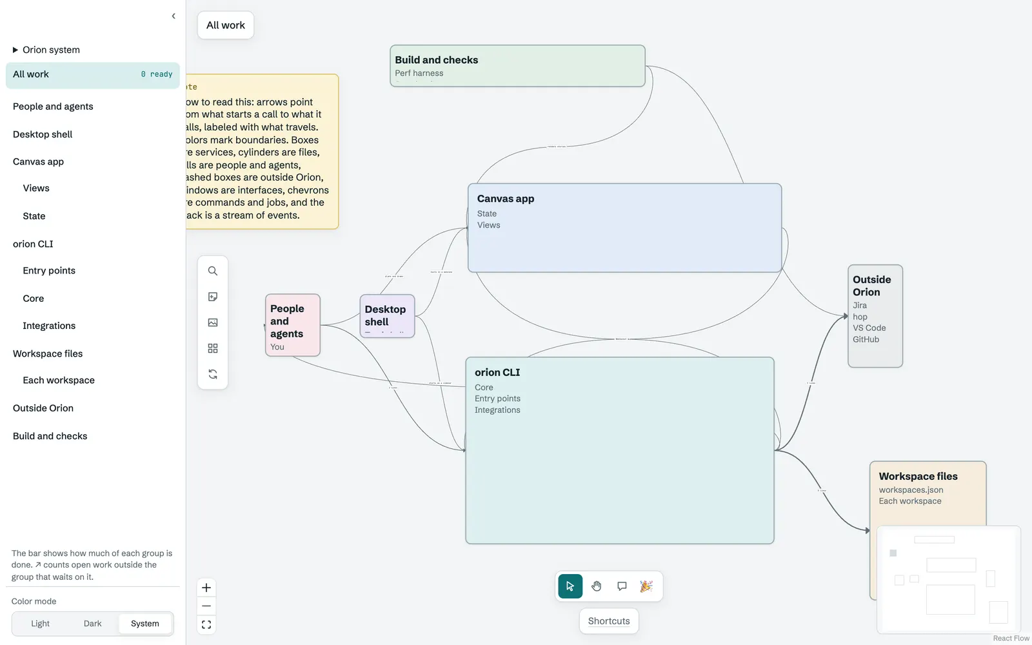The image size is (1032, 645).
Task: Select the comment bubble tool
Action: [622, 586]
